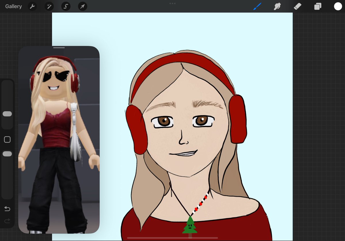Open iPad multitasking via the top-center dots
Image resolution: width=345 pixels, height=241 pixels.
172,3
